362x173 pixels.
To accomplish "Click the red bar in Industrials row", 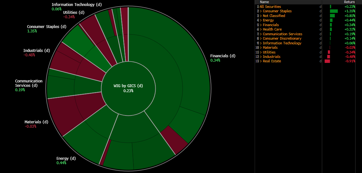I will click(329, 57).
